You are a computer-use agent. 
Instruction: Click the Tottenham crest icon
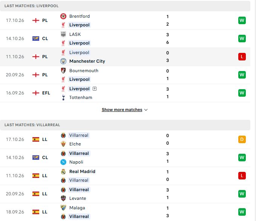pyautogui.click(x=63, y=97)
